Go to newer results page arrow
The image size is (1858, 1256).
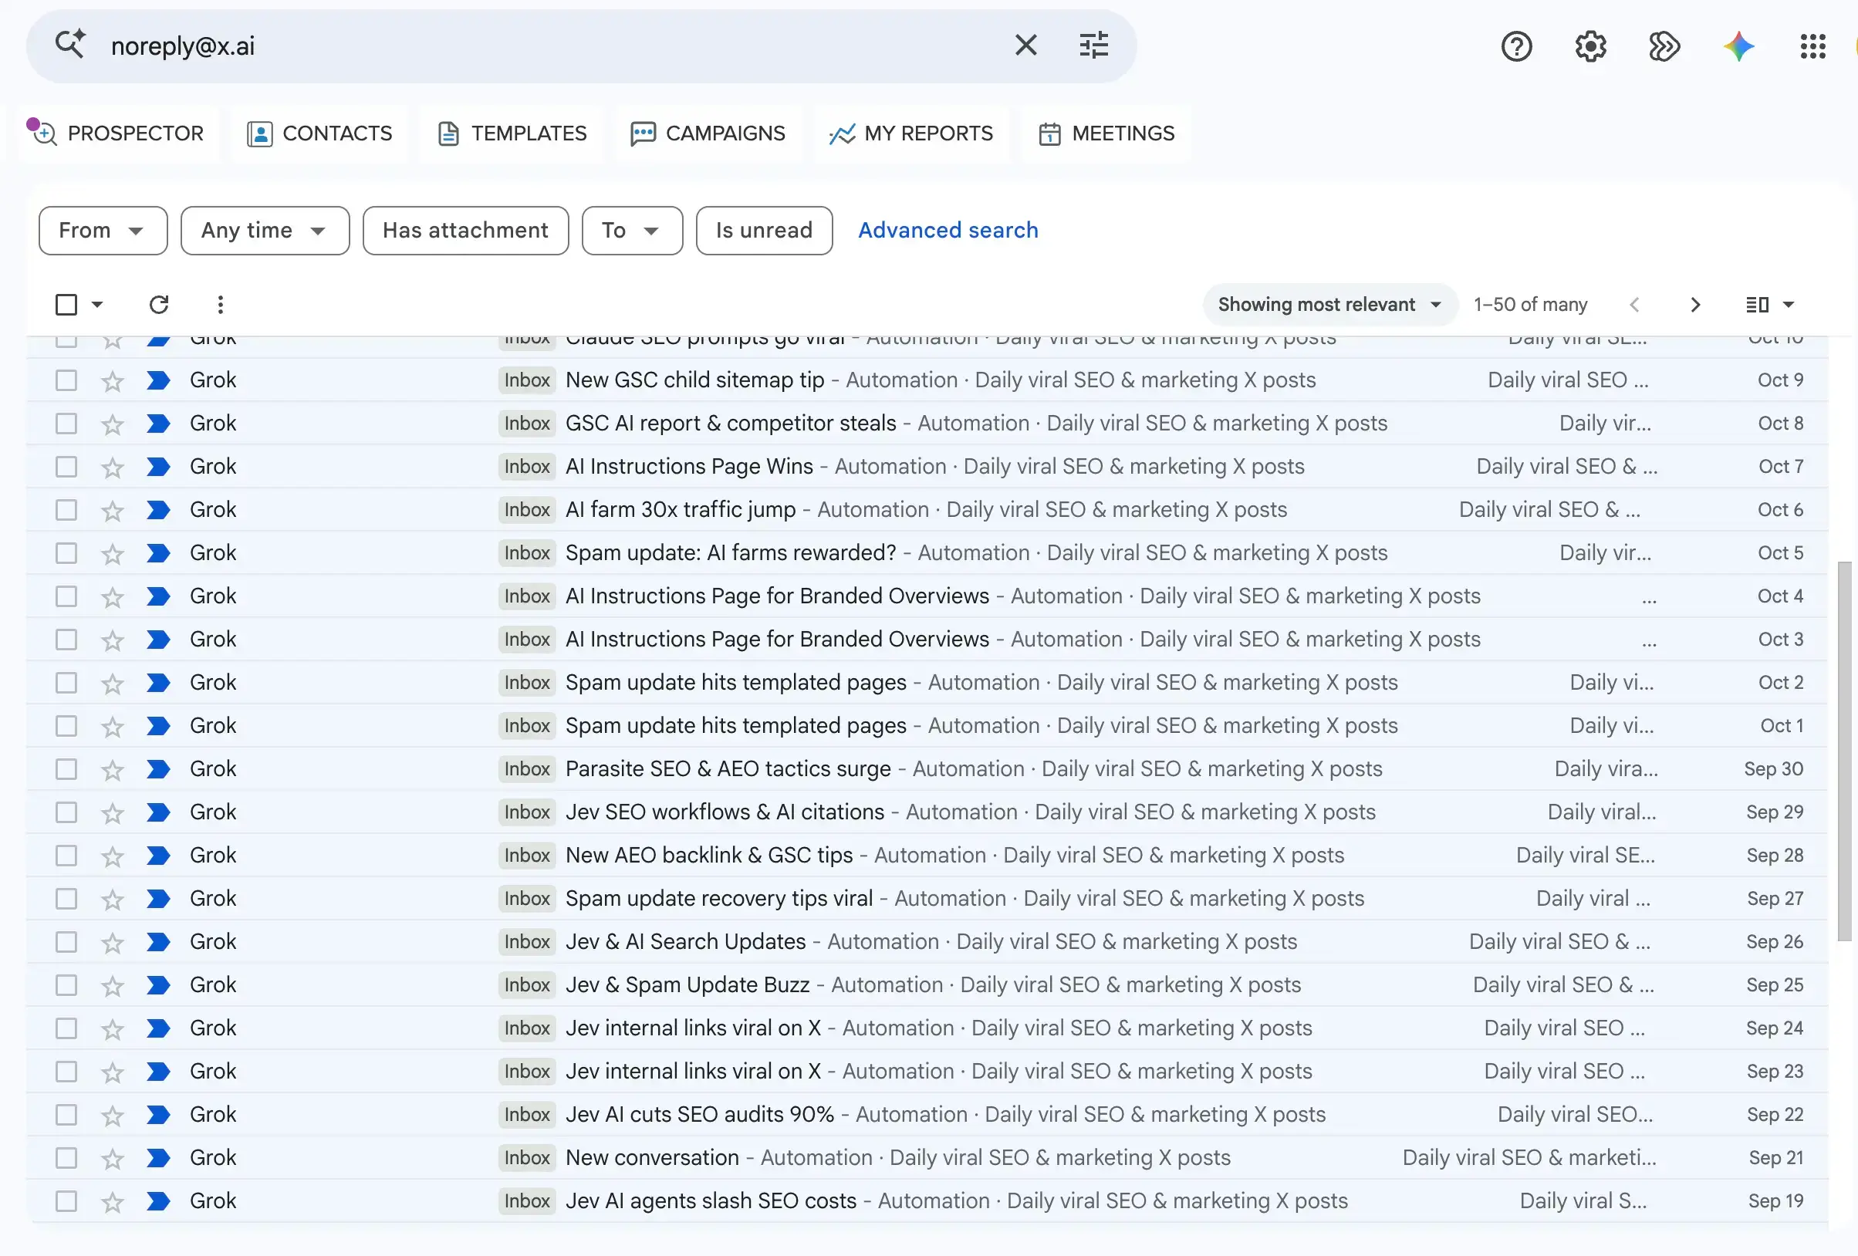point(1634,305)
